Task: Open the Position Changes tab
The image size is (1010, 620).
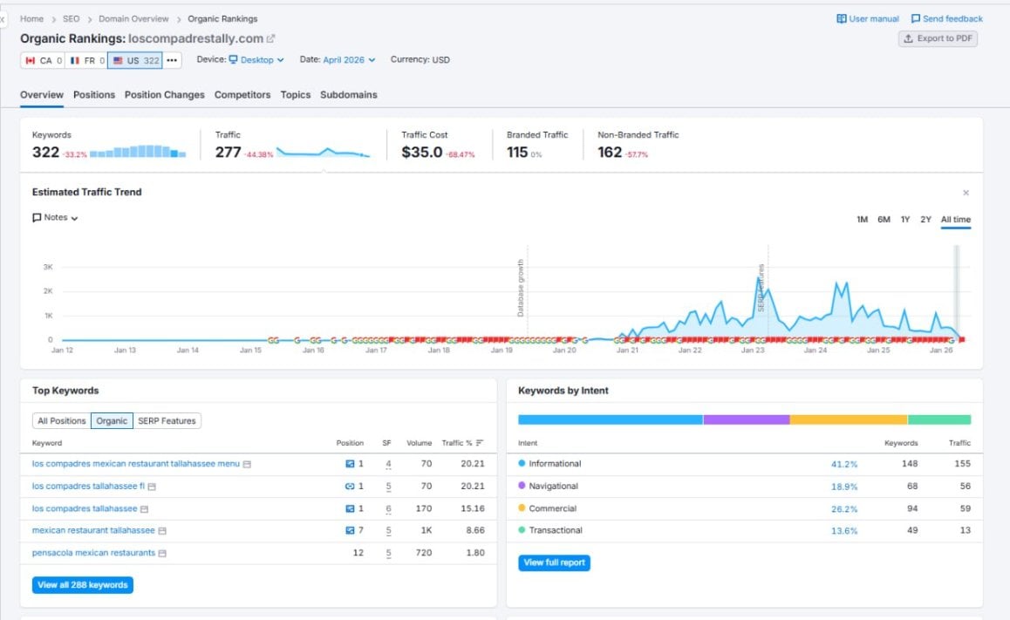Action: pyautogui.click(x=164, y=95)
